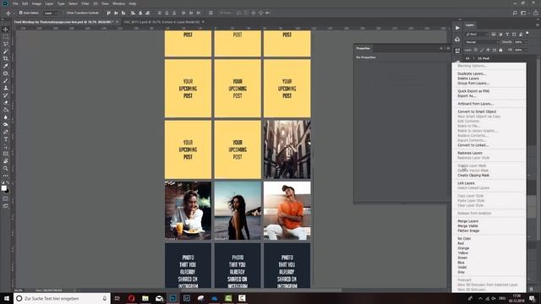Select the Zoom tool
The height and width of the screenshot is (304, 541).
tap(6, 168)
